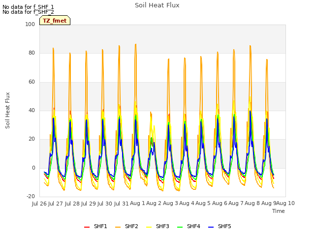Click the low orange peak on Aug 1–2
The width and height of the screenshot is (315, 236).
tap(151, 113)
